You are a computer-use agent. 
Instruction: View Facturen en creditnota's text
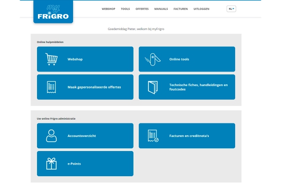pos(189,136)
